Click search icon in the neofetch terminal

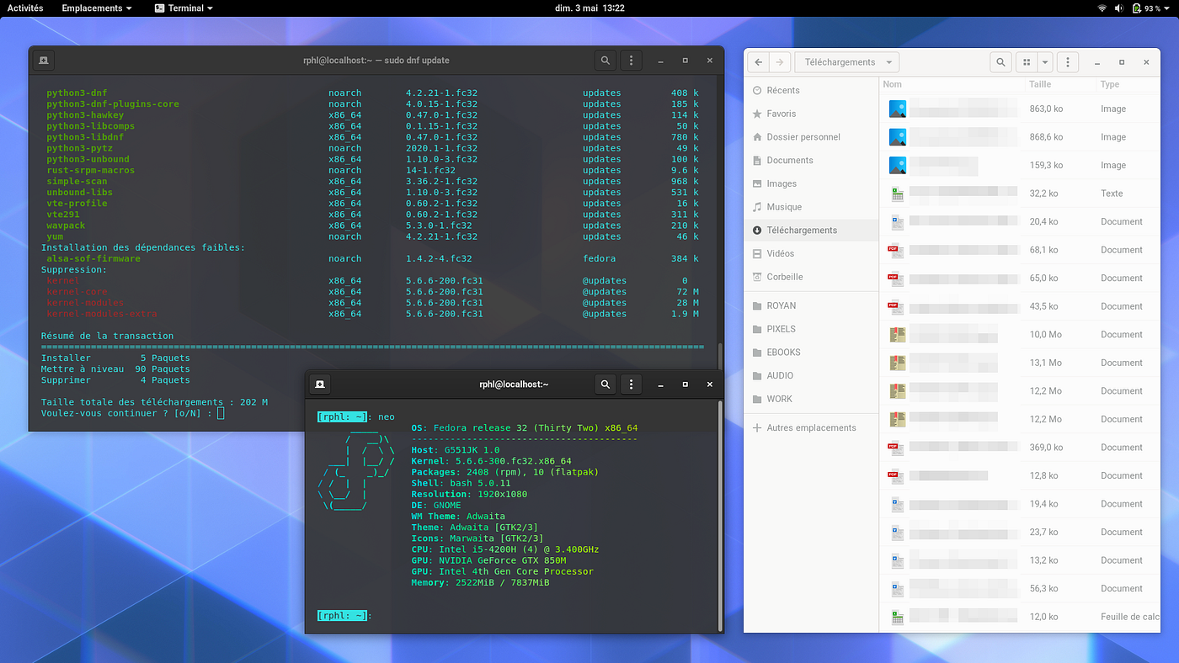(x=605, y=385)
